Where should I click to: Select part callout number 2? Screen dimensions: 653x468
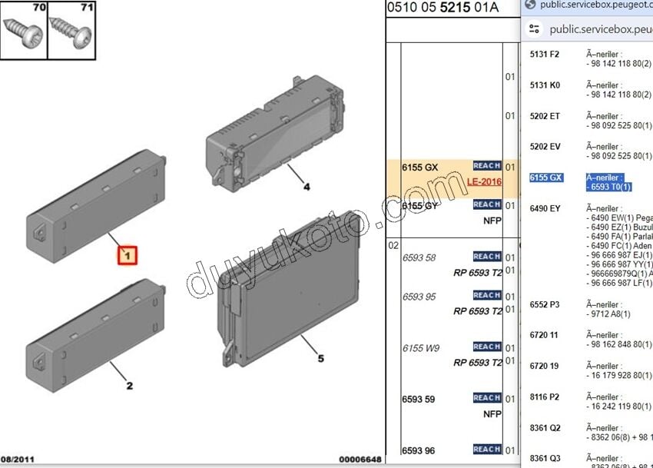[129, 386]
